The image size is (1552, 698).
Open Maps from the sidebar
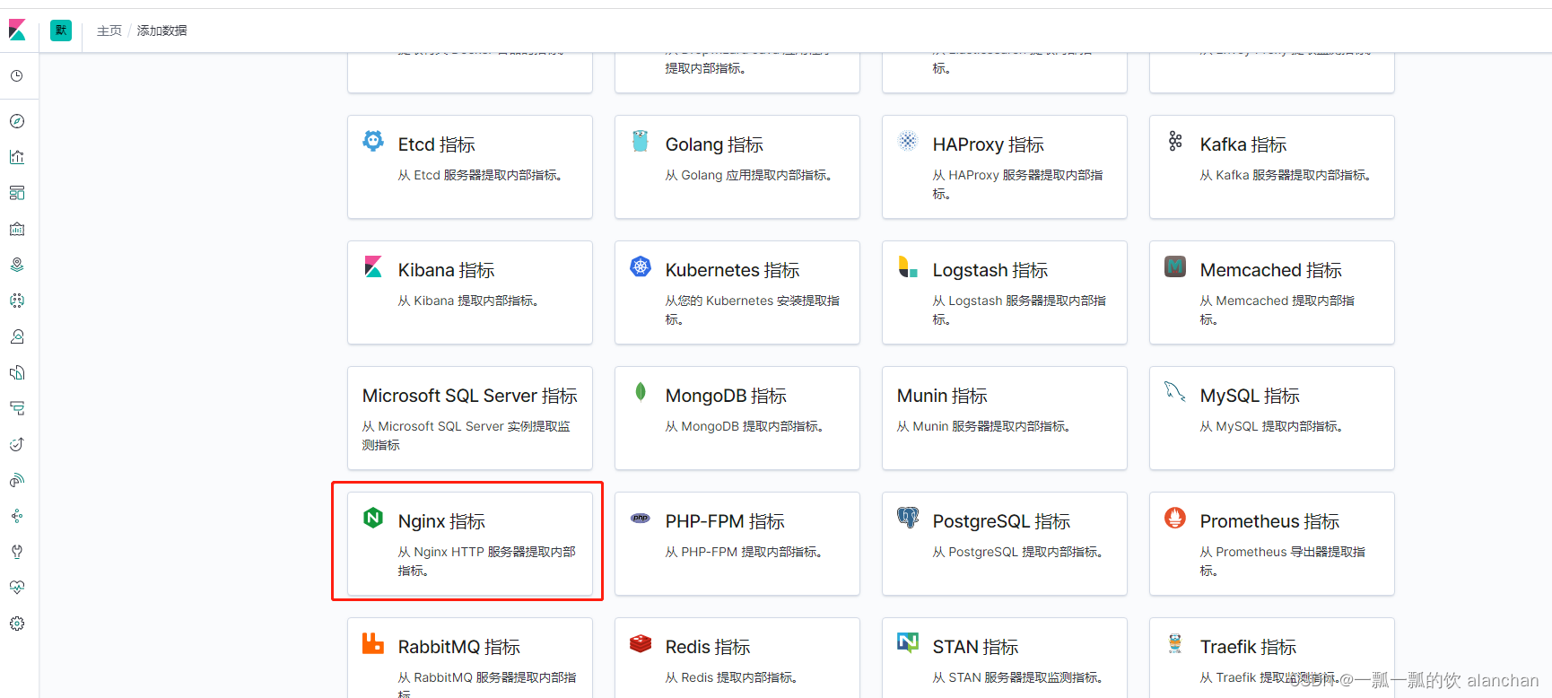(x=17, y=265)
